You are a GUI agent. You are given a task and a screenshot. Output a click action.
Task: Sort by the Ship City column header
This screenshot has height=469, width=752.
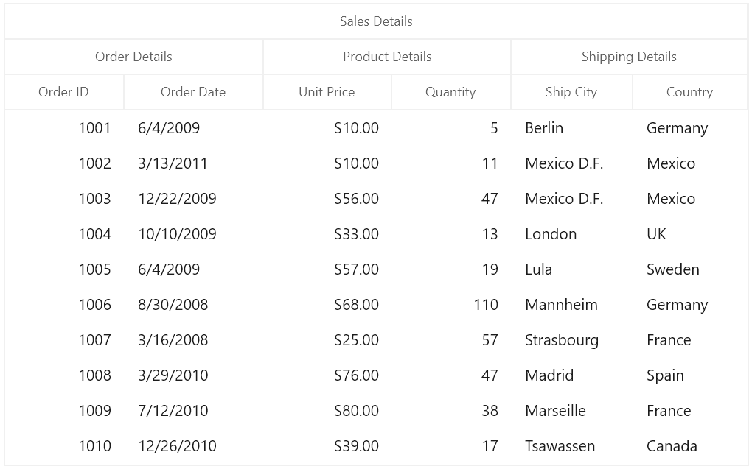click(571, 92)
